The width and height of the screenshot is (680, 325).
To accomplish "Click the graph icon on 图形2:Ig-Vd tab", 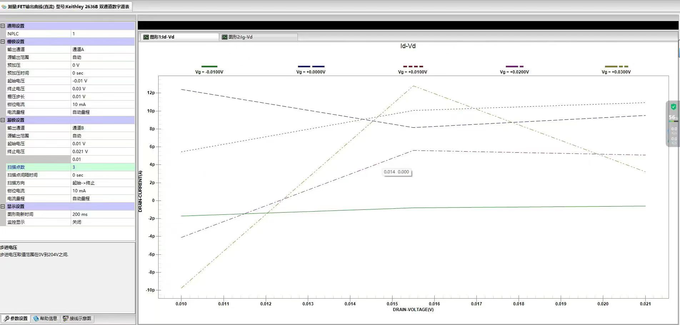I will coord(225,37).
